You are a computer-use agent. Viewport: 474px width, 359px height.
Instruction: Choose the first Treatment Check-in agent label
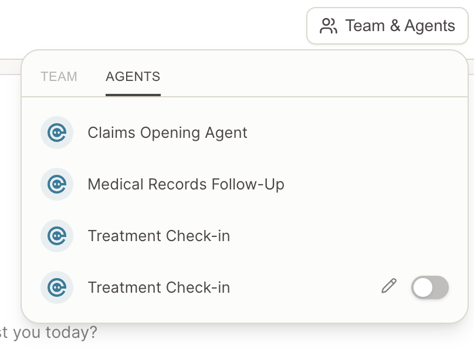click(159, 236)
